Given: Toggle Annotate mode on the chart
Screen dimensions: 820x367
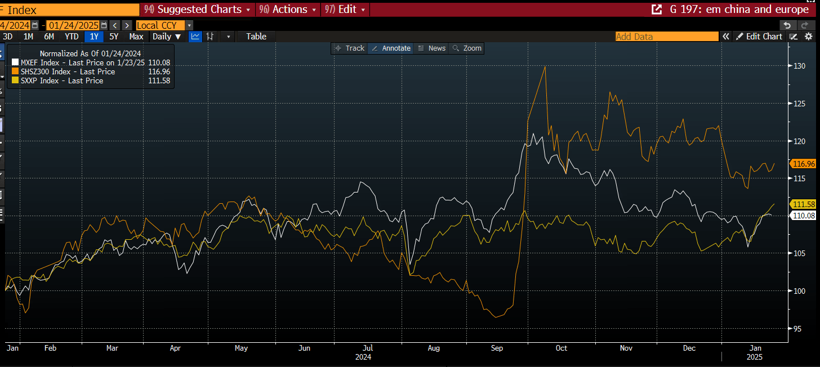Looking at the screenshot, I should point(391,48).
